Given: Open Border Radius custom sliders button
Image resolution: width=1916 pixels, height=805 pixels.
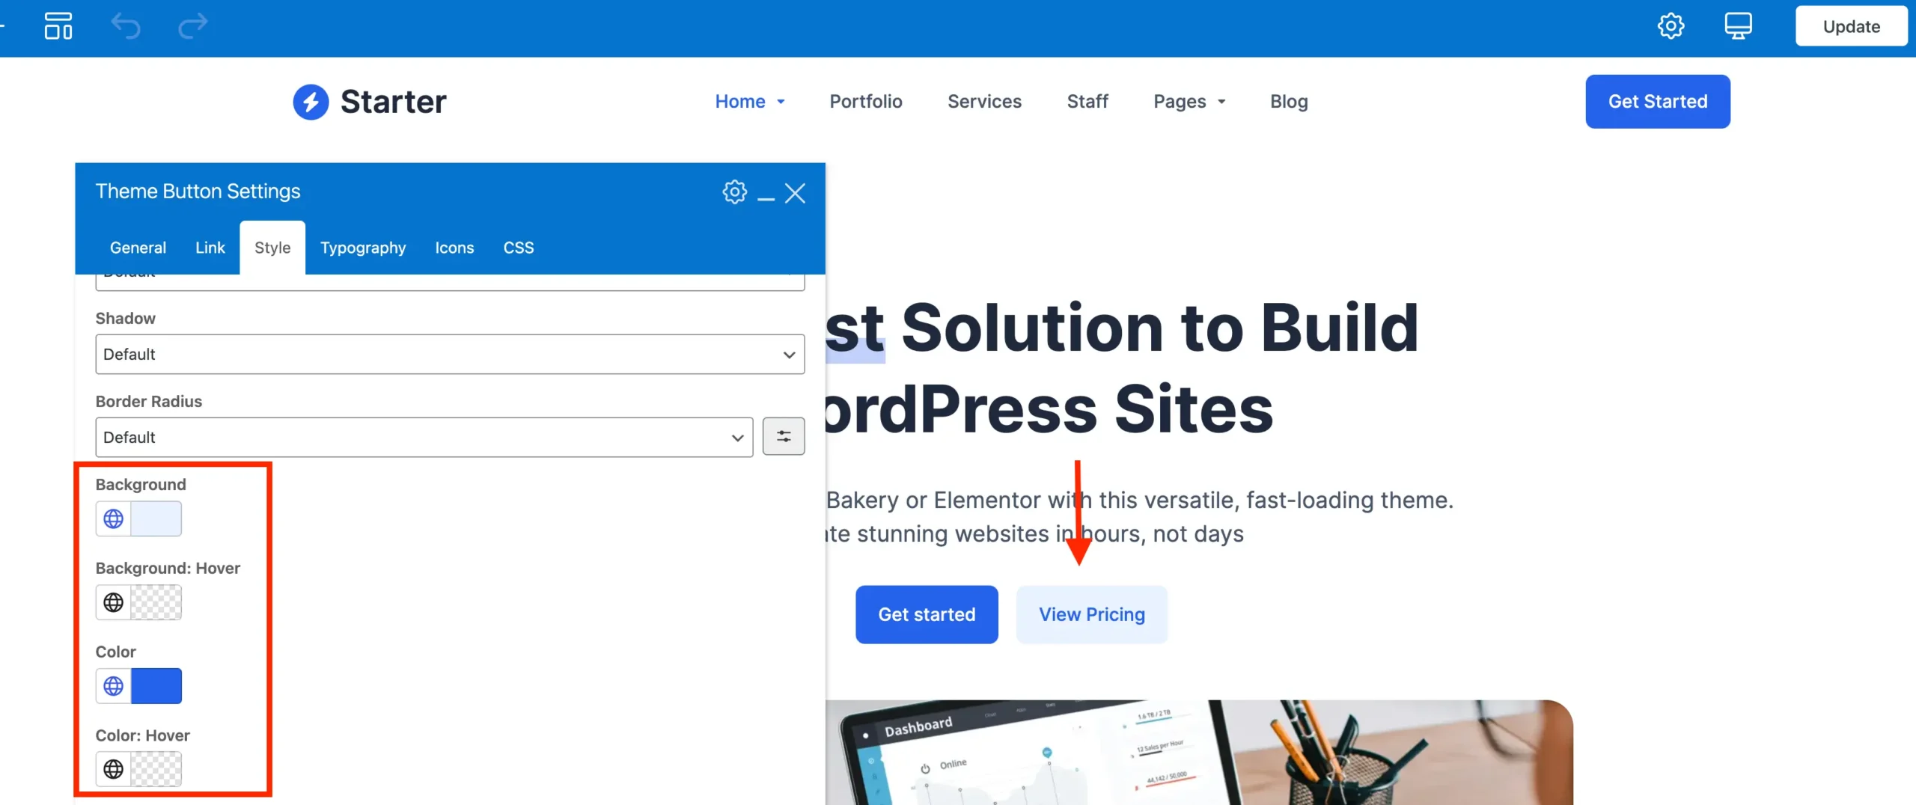Looking at the screenshot, I should [784, 436].
